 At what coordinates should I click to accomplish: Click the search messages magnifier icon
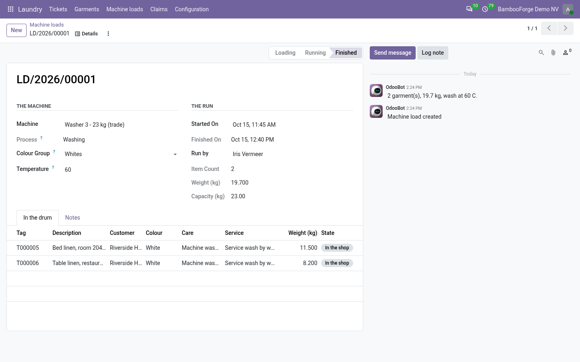[x=541, y=53]
